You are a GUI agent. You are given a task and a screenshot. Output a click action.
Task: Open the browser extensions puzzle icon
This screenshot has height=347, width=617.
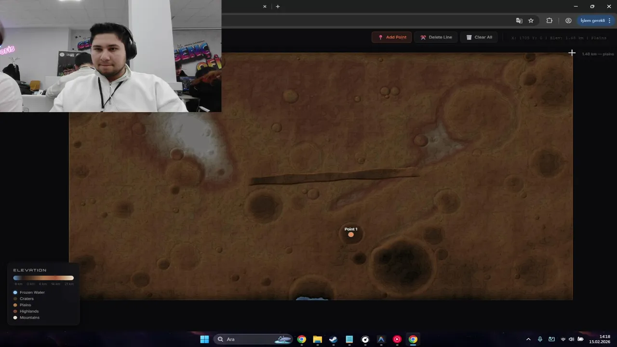click(550, 21)
